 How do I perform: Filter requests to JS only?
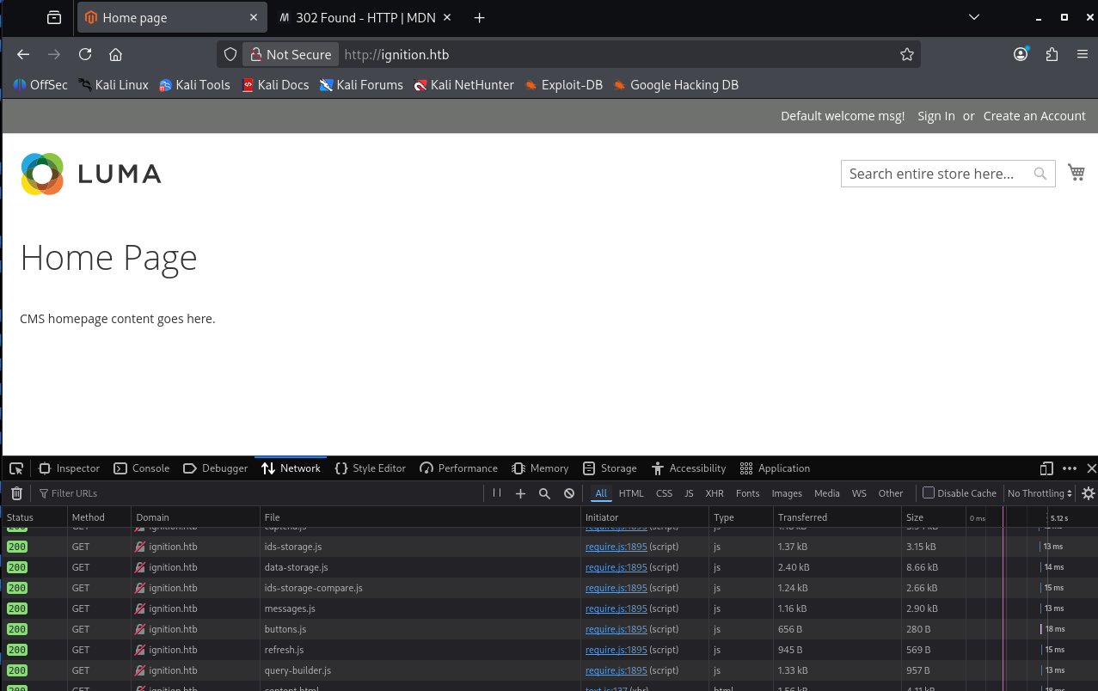(688, 492)
